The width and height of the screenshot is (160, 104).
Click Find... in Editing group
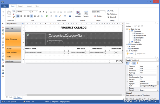pos(111,11)
